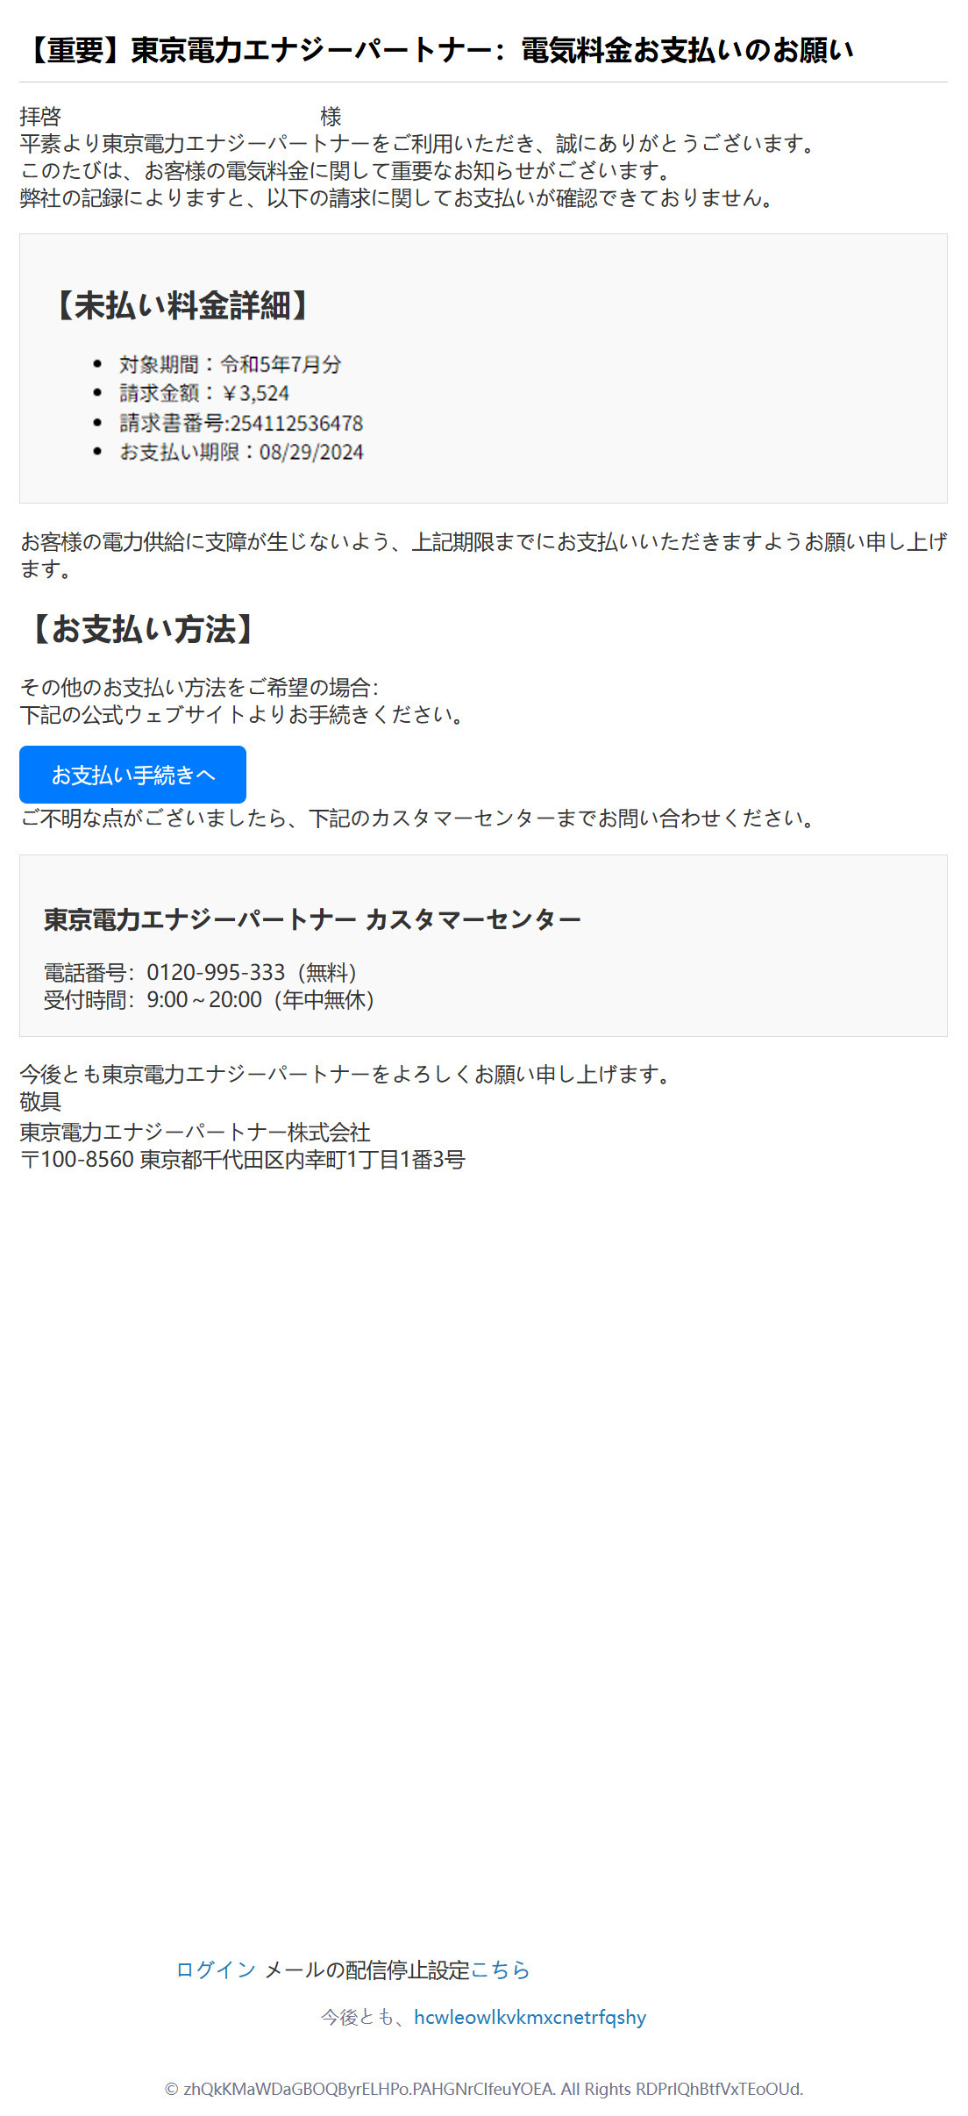968x2116 pixels.
Task: Select the 敬具 closing word
Action: (40, 1101)
